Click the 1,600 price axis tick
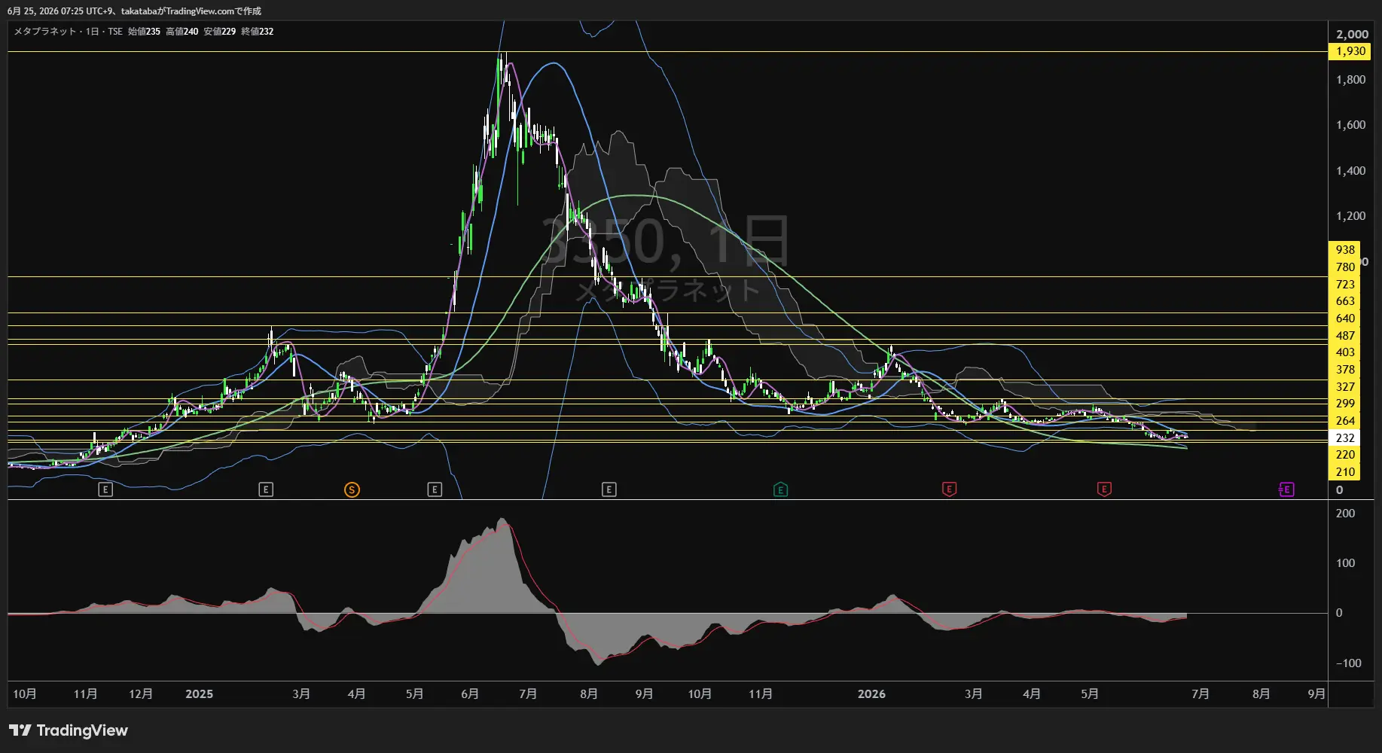 point(1350,125)
